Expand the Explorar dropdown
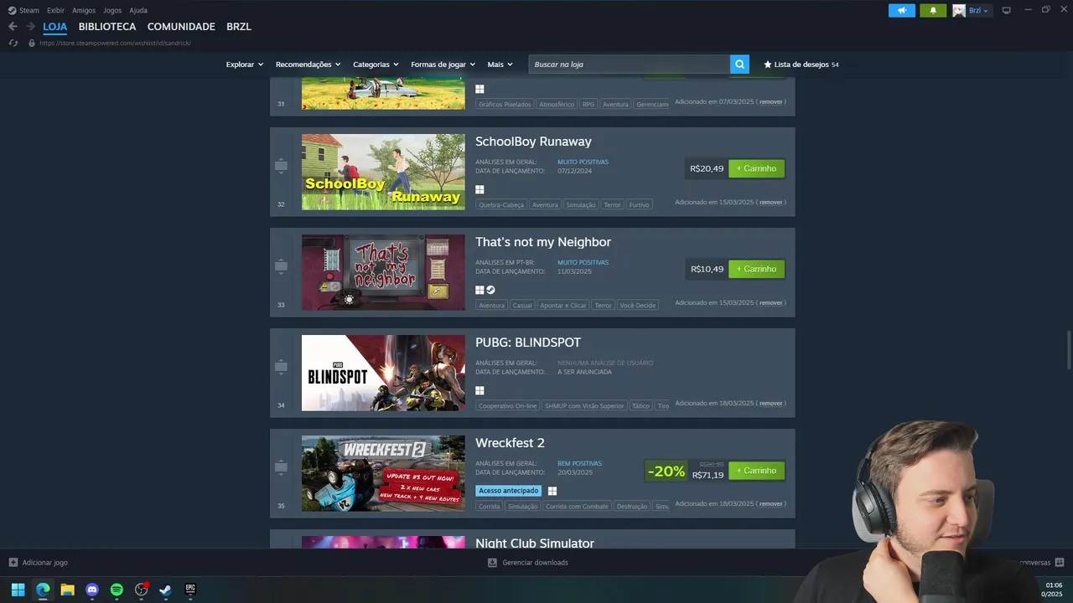The image size is (1073, 603). coord(245,64)
